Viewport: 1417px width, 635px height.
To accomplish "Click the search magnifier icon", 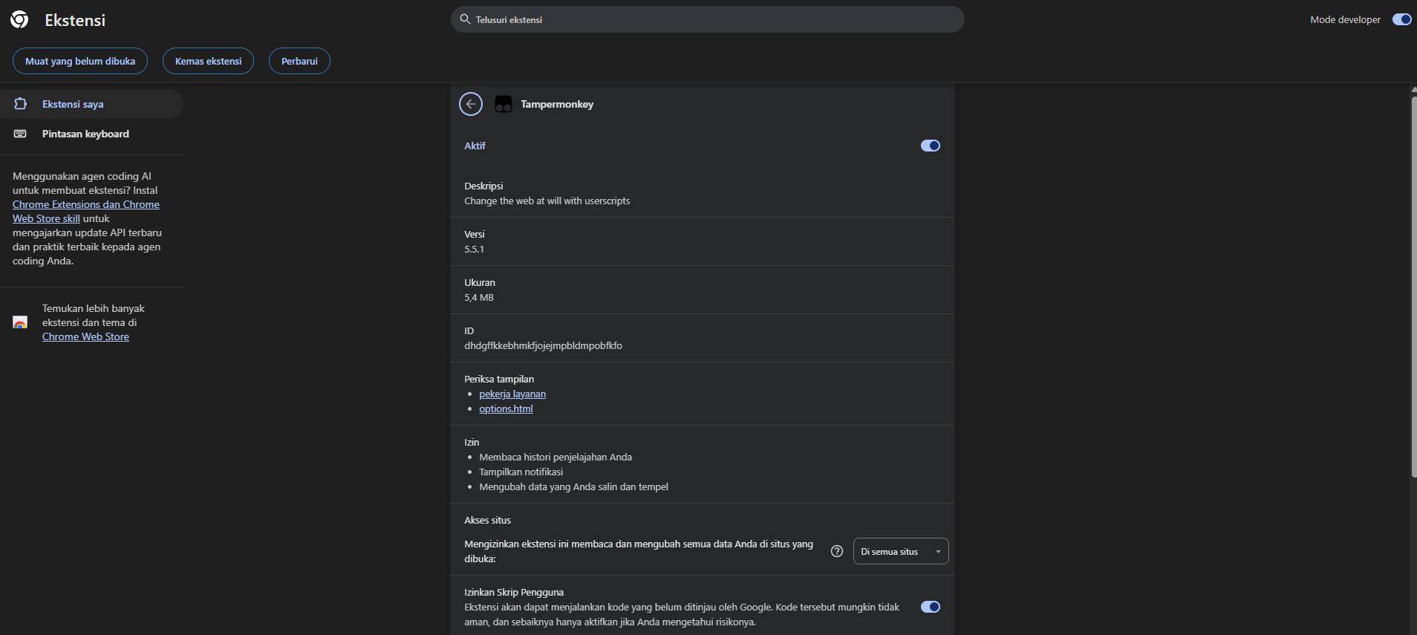I will click(465, 19).
